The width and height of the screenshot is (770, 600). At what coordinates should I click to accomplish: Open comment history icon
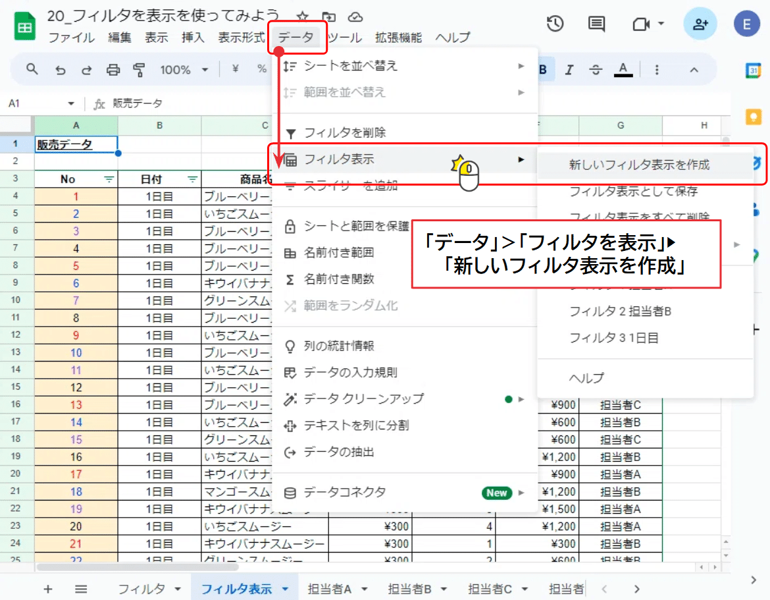coord(596,23)
